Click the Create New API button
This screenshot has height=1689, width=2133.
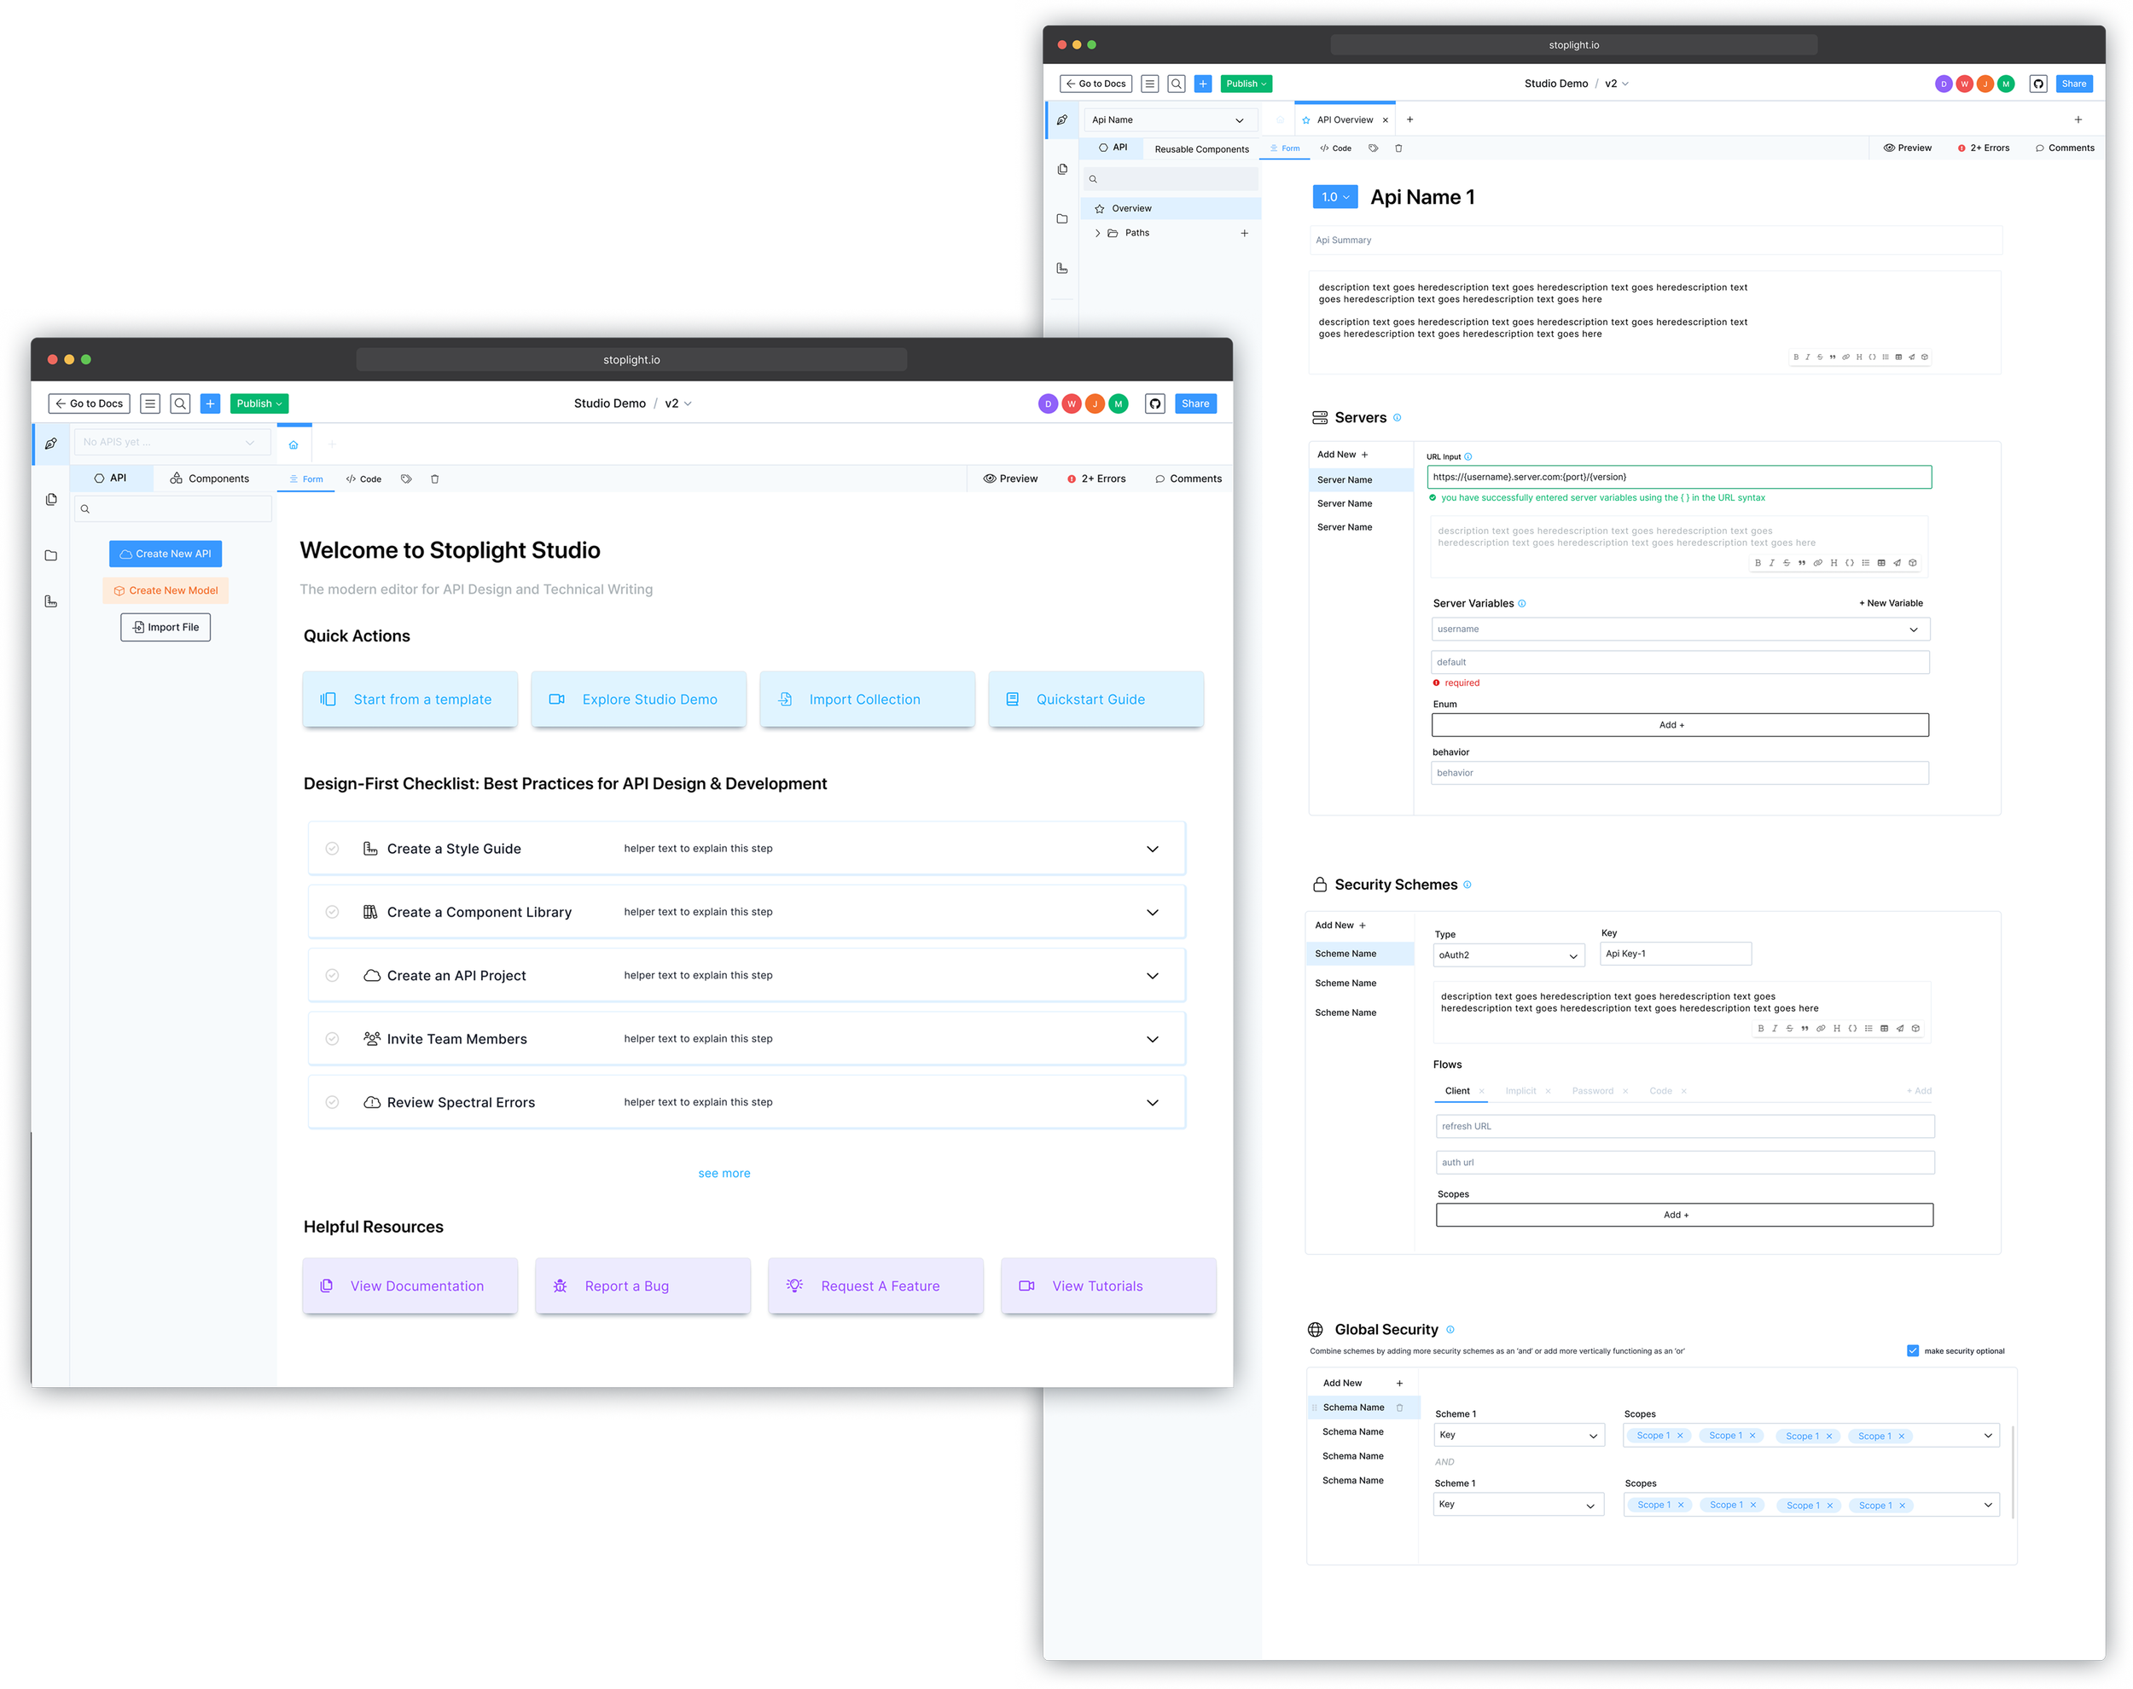point(166,554)
